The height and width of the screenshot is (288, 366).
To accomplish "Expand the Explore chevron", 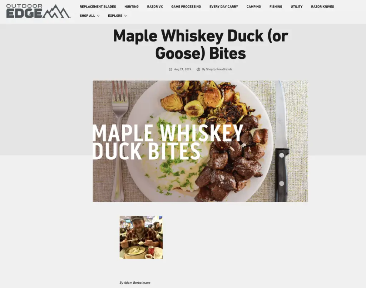I will pyautogui.click(x=125, y=16).
